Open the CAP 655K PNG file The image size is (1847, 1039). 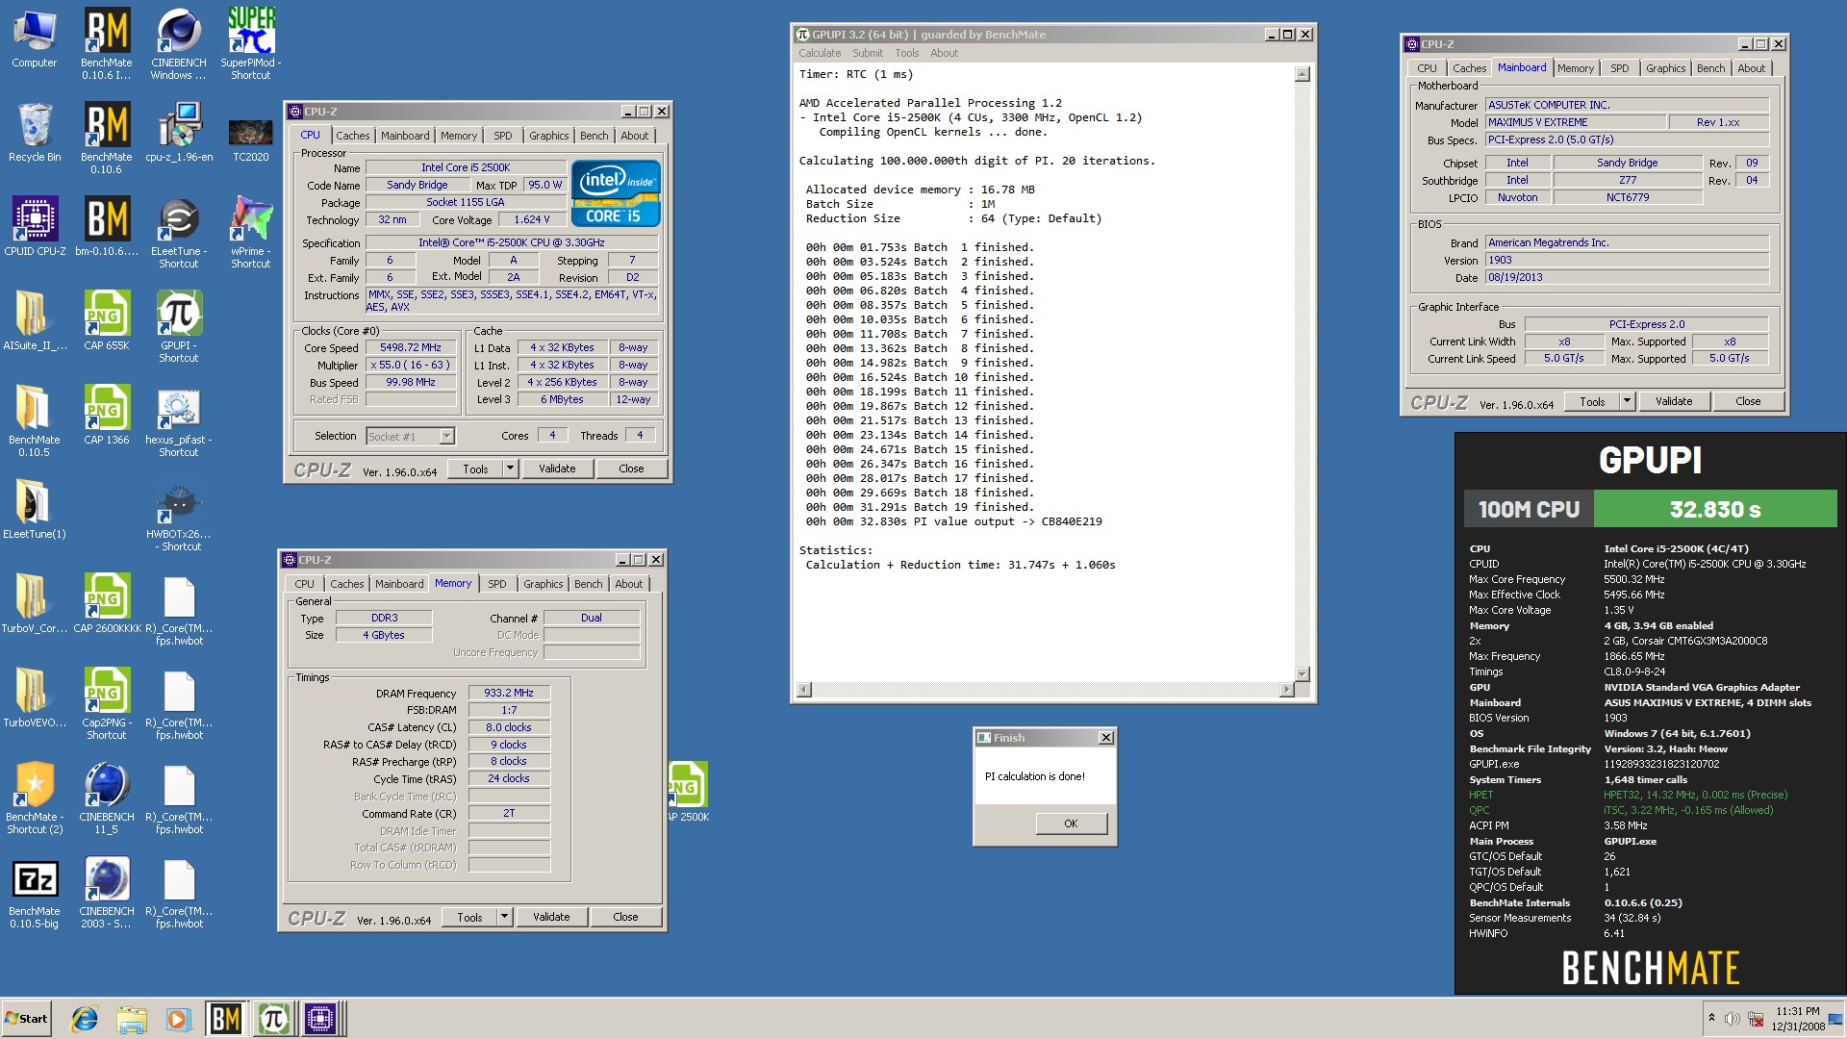pos(107,321)
